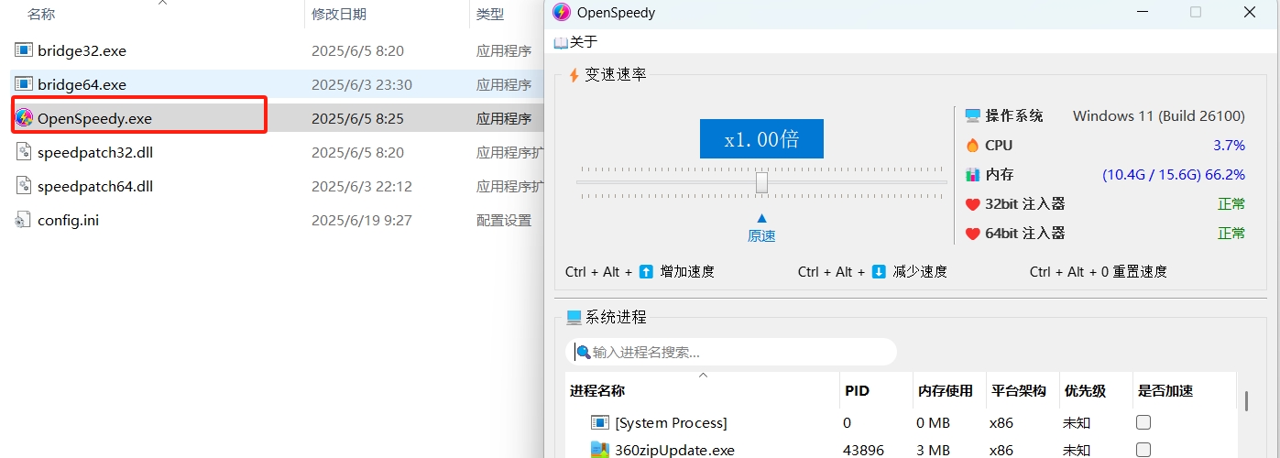
Task: Click the lightning icon beside 变速速率
Action: [574, 74]
